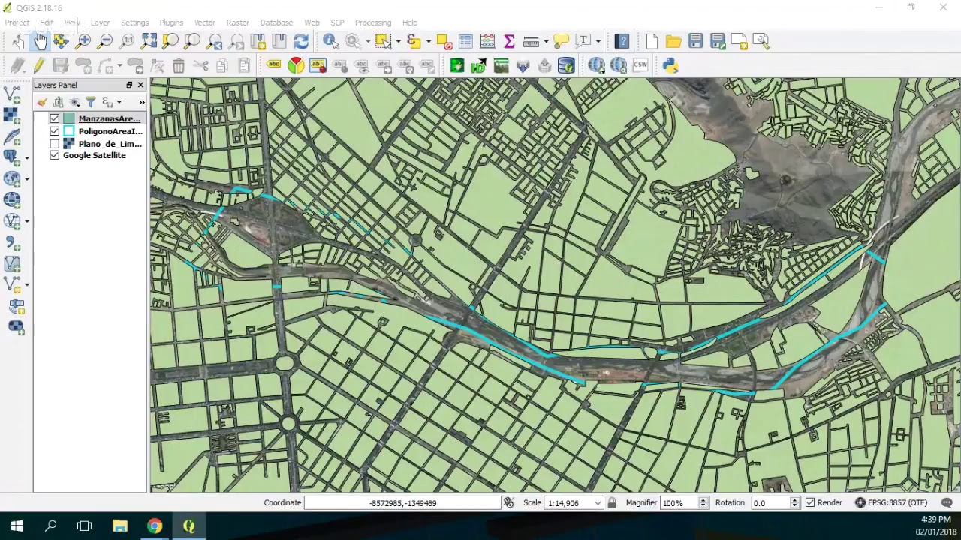
Task: Click the CSW MetaSearch icon
Action: tap(640, 66)
